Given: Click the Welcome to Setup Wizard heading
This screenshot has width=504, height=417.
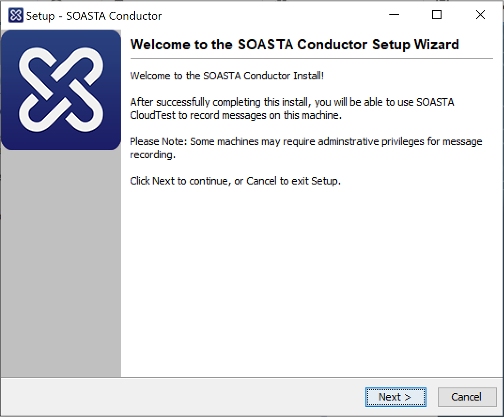Looking at the screenshot, I should (295, 45).
